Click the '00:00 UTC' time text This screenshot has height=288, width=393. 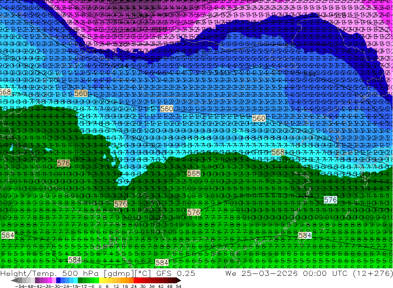point(326,273)
